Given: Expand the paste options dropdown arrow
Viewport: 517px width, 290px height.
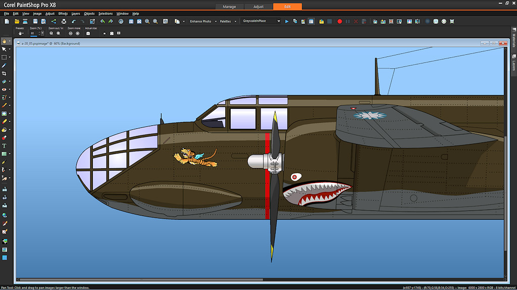Looking at the screenshot, I should [184, 21].
